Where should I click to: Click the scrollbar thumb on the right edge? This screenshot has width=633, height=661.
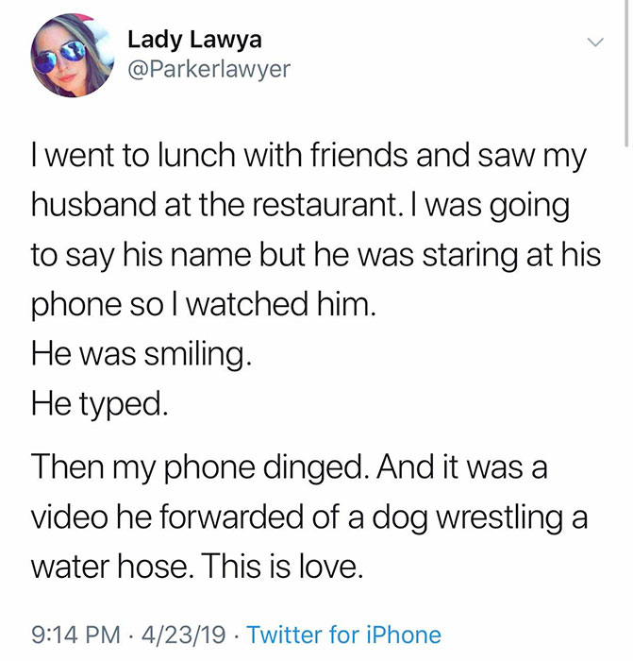[626, 72]
